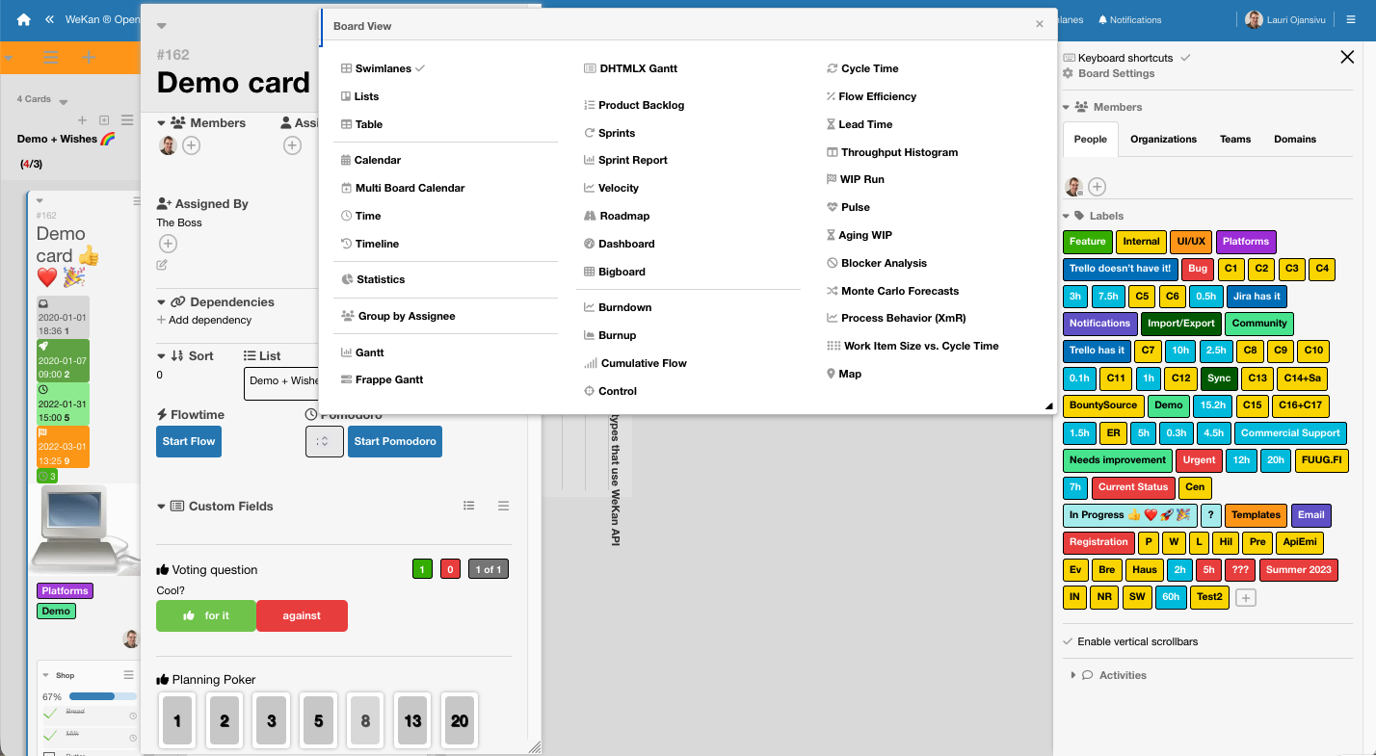Viewport: 1376px width, 756px height.
Task: Collapse the Custom Fields section
Action: pyautogui.click(x=161, y=507)
